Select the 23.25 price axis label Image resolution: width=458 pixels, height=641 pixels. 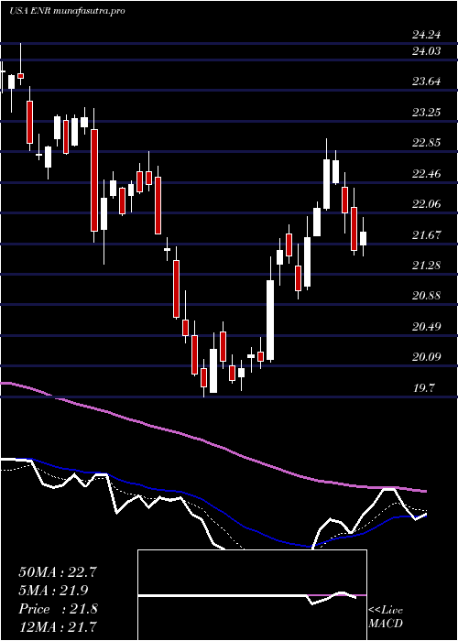click(426, 112)
